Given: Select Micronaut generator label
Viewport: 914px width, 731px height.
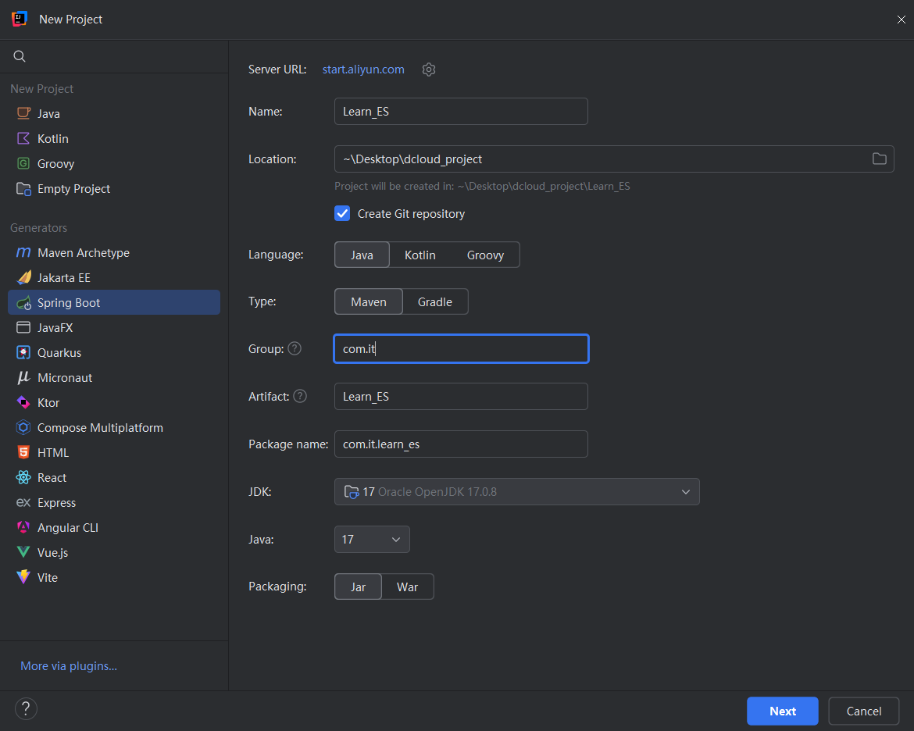Looking at the screenshot, I should pyautogui.click(x=65, y=378).
